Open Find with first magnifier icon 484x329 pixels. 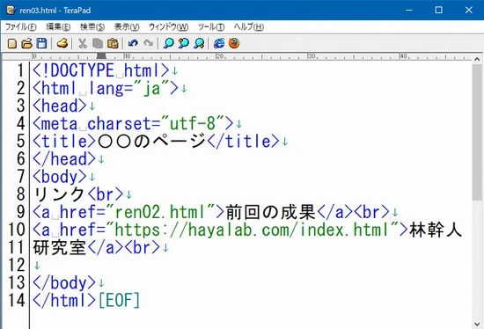(x=169, y=43)
